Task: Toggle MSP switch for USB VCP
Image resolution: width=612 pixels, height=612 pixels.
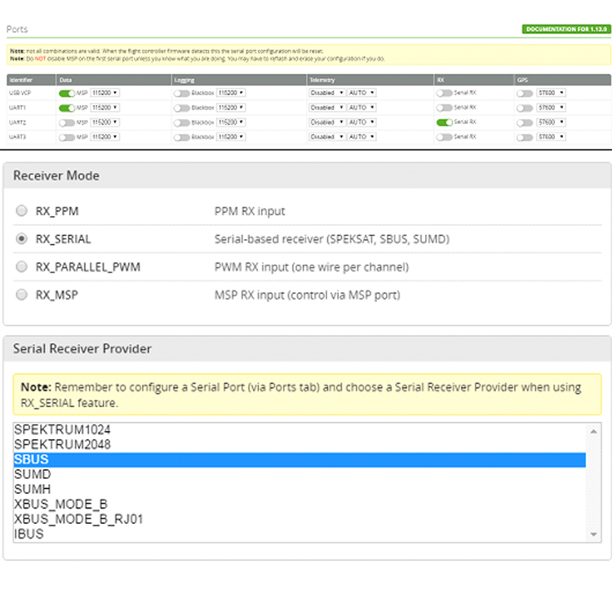Action: point(67,93)
